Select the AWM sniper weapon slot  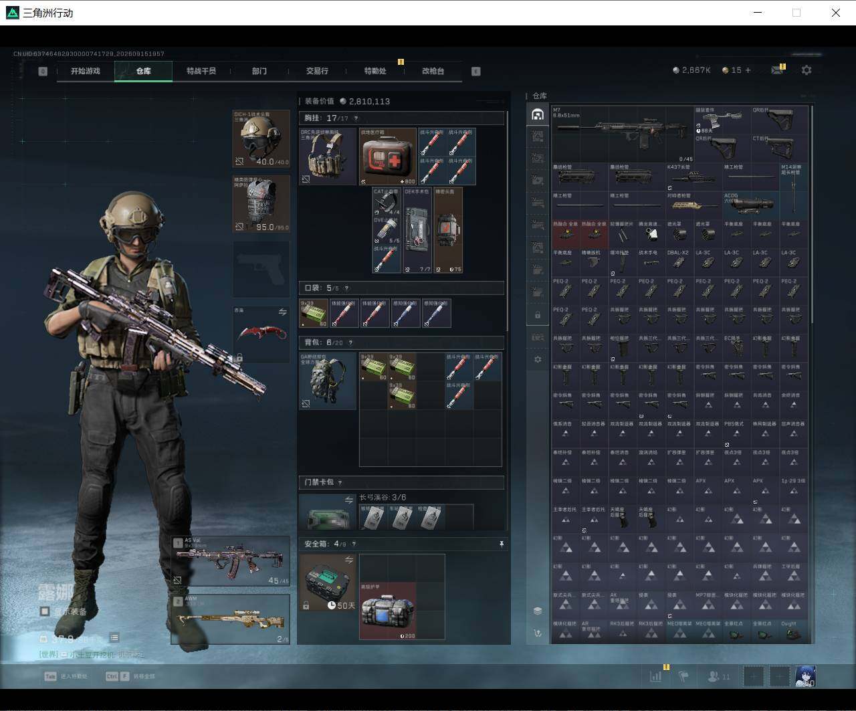[231, 619]
